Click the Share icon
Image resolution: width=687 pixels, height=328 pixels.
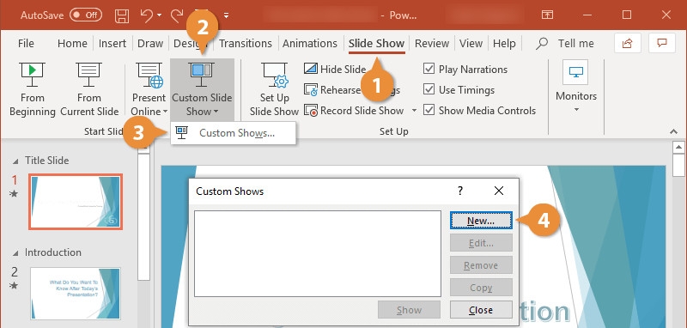(x=628, y=43)
